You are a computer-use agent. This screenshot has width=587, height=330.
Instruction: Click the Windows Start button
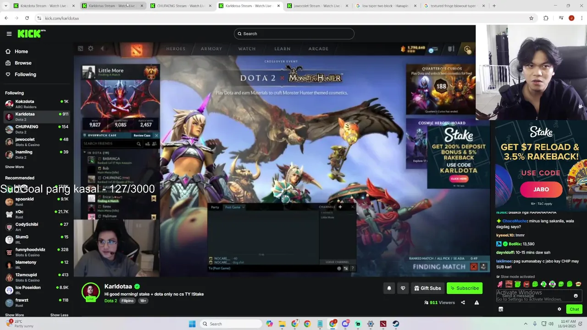[x=192, y=324]
